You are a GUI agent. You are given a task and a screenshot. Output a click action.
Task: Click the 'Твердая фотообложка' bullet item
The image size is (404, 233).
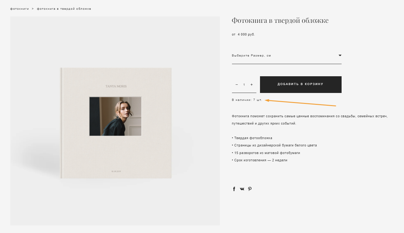coord(252,138)
